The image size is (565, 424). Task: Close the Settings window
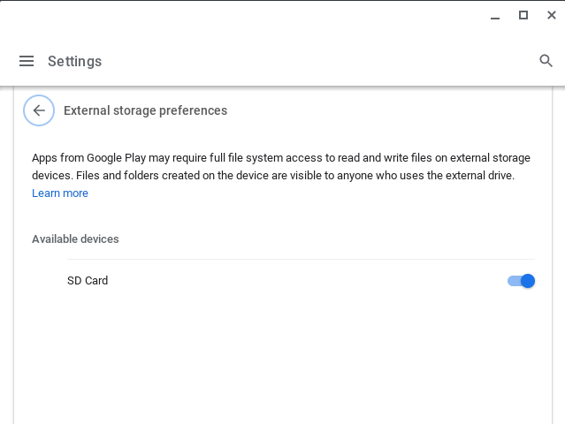click(551, 15)
